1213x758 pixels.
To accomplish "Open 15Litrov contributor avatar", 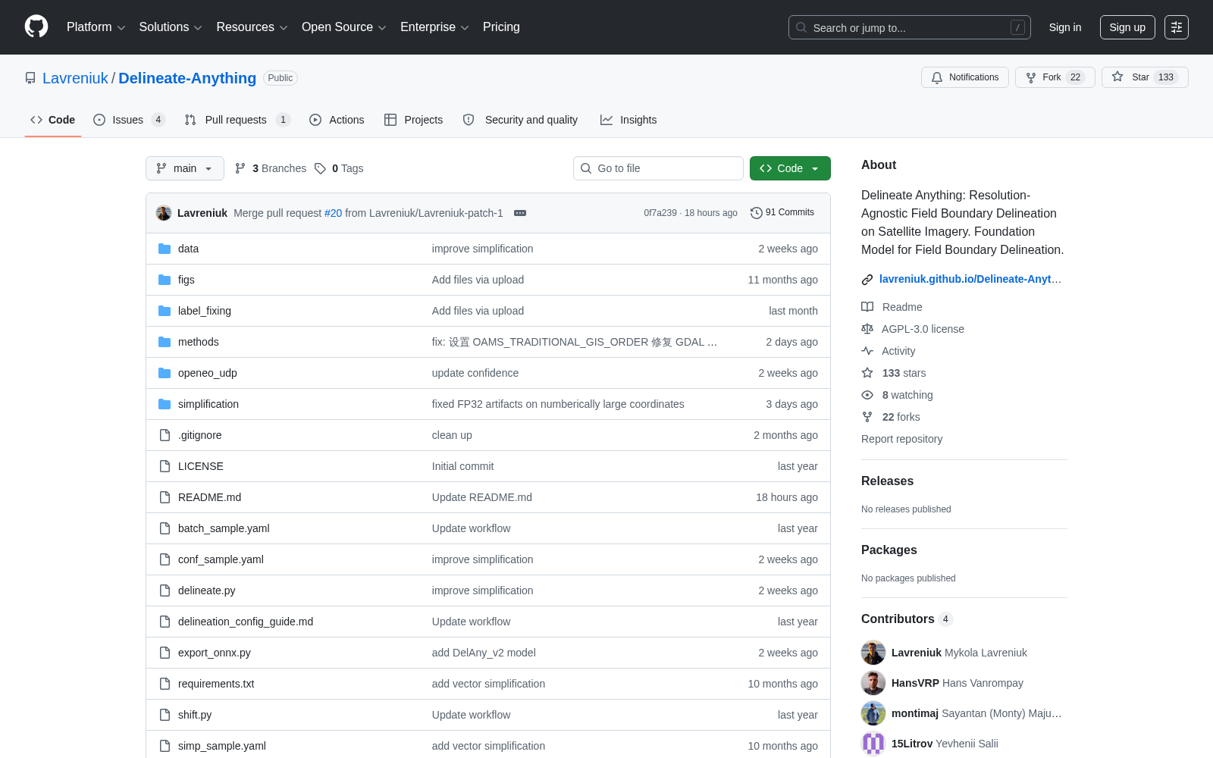I will coord(873,744).
